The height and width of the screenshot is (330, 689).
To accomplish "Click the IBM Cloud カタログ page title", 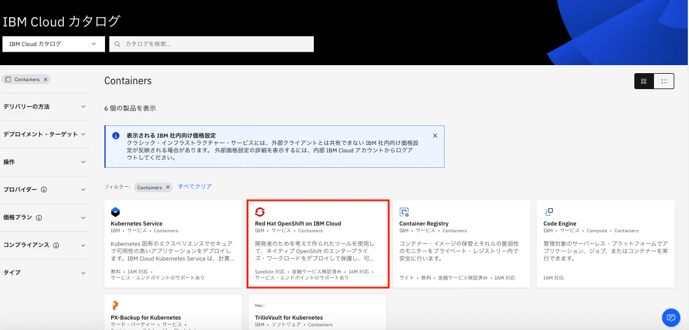I will 61,22.
